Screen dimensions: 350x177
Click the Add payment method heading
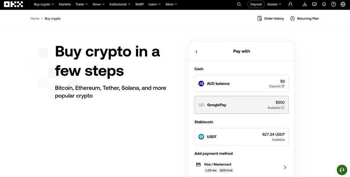[x=213, y=153]
